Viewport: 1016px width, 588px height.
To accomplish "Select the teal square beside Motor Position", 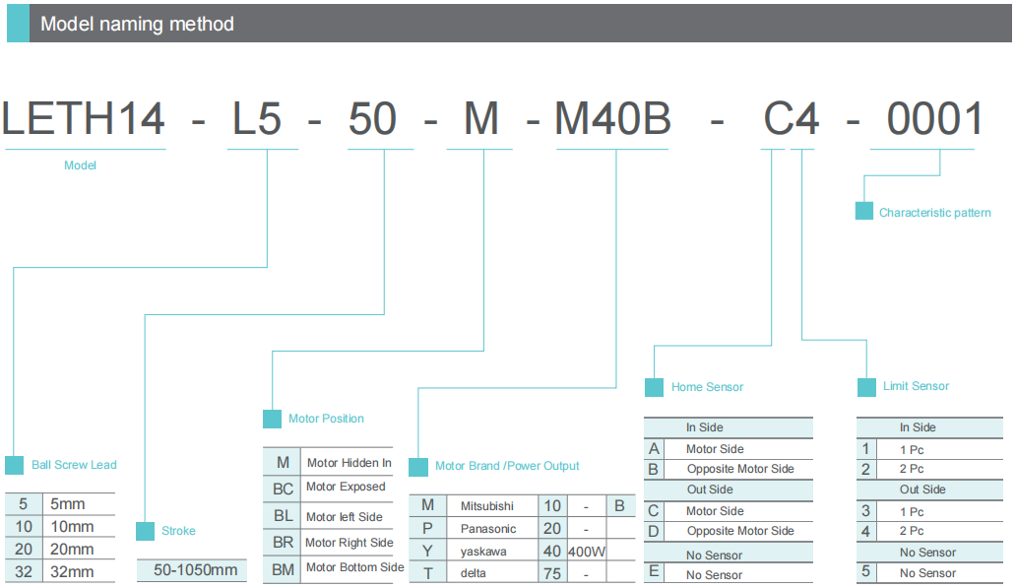I will click(272, 419).
